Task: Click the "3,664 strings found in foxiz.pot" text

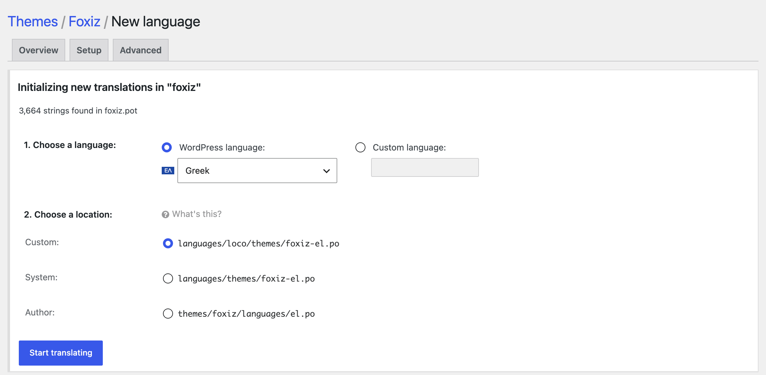Action: click(x=78, y=111)
